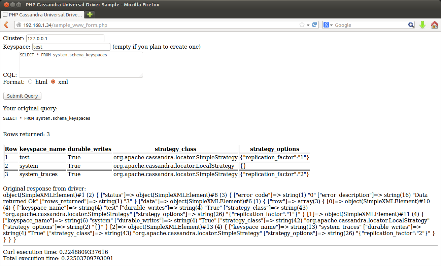Click 'Your original query:' label

(30, 109)
